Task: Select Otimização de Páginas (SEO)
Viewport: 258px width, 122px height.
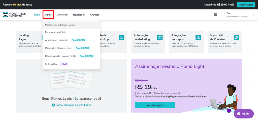Action: pos(60,56)
